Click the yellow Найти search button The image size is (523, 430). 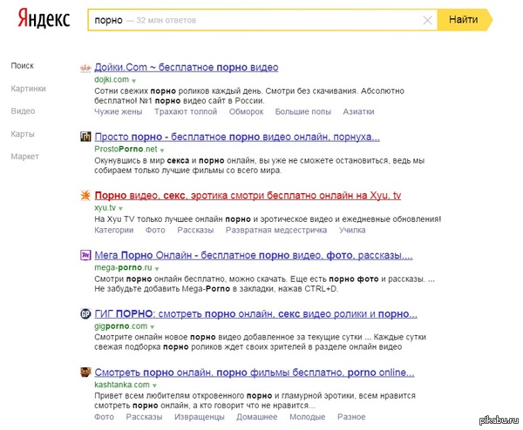[x=465, y=20]
